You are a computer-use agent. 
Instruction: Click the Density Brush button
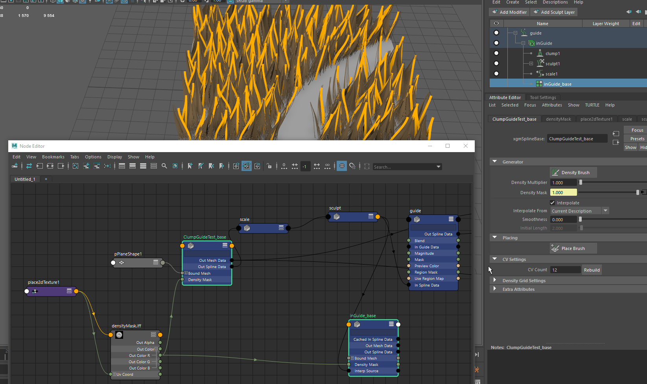point(573,173)
